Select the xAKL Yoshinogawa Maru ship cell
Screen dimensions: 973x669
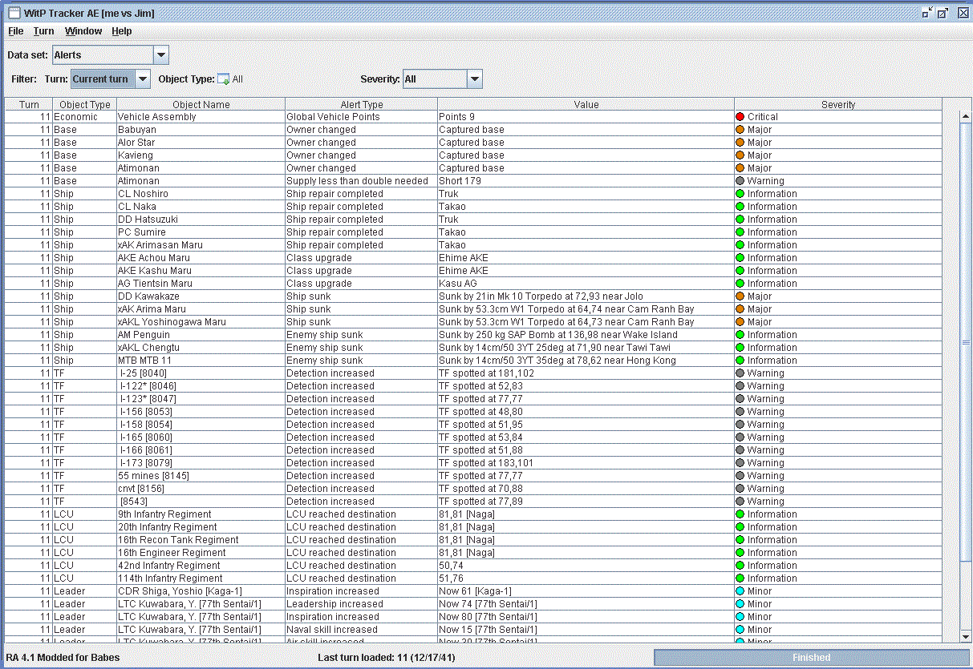201,322
